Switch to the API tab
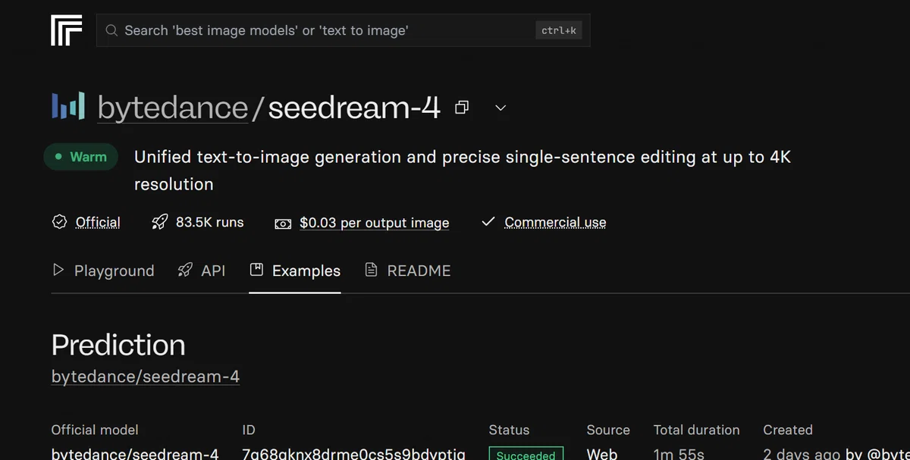 tap(202, 271)
